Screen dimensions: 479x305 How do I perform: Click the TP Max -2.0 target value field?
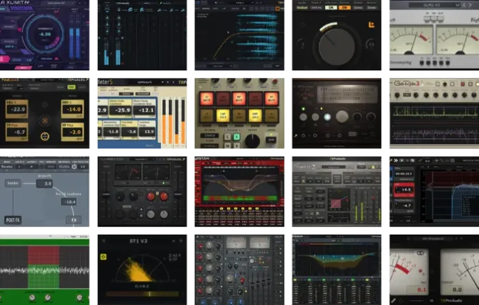click(73, 132)
